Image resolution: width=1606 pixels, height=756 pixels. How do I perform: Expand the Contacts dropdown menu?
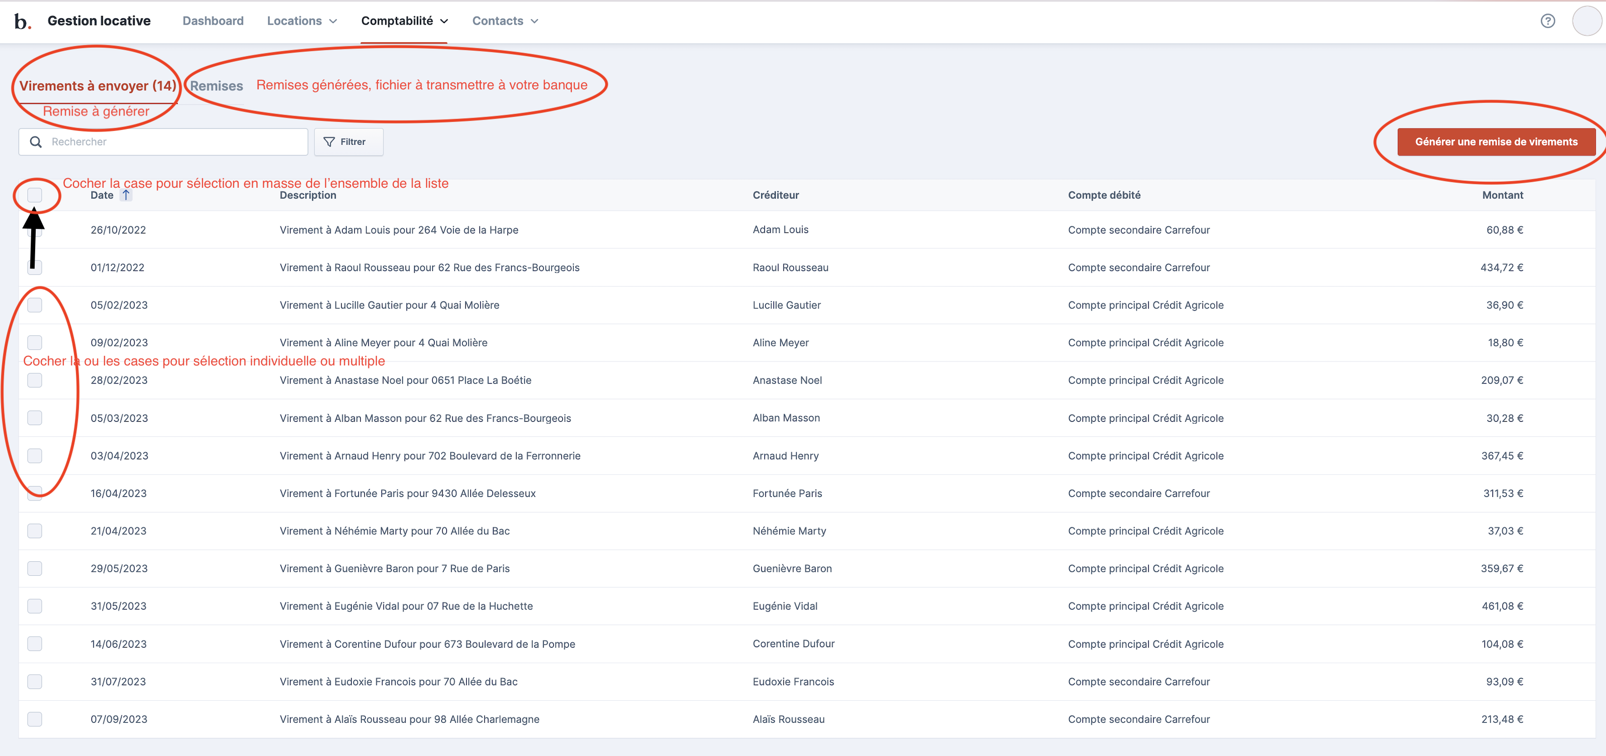point(505,21)
